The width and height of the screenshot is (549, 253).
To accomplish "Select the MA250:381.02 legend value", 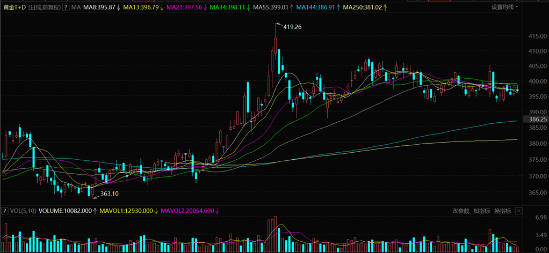I will 362,8.
